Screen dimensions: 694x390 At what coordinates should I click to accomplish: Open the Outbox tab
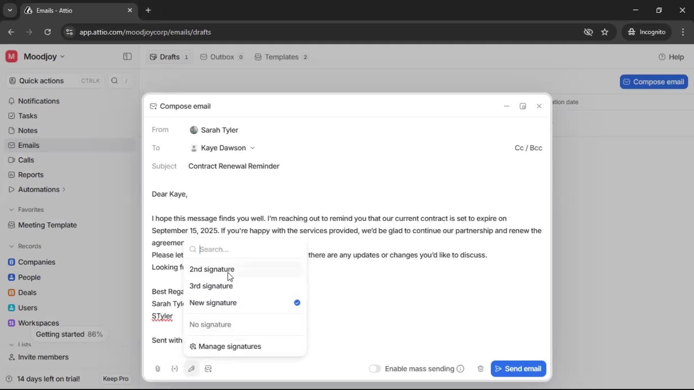(x=222, y=57)
